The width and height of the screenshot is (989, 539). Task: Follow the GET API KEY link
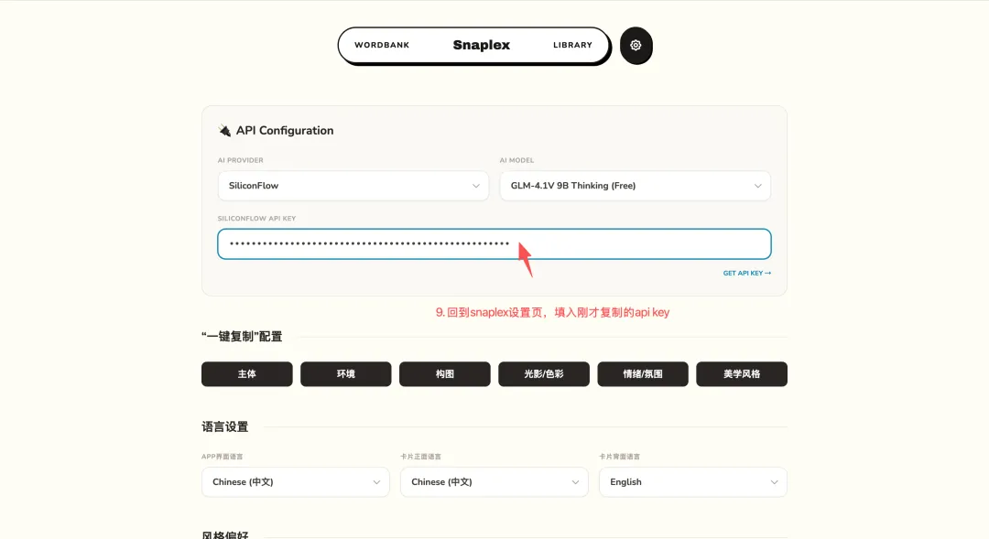(x=747, y=273)
